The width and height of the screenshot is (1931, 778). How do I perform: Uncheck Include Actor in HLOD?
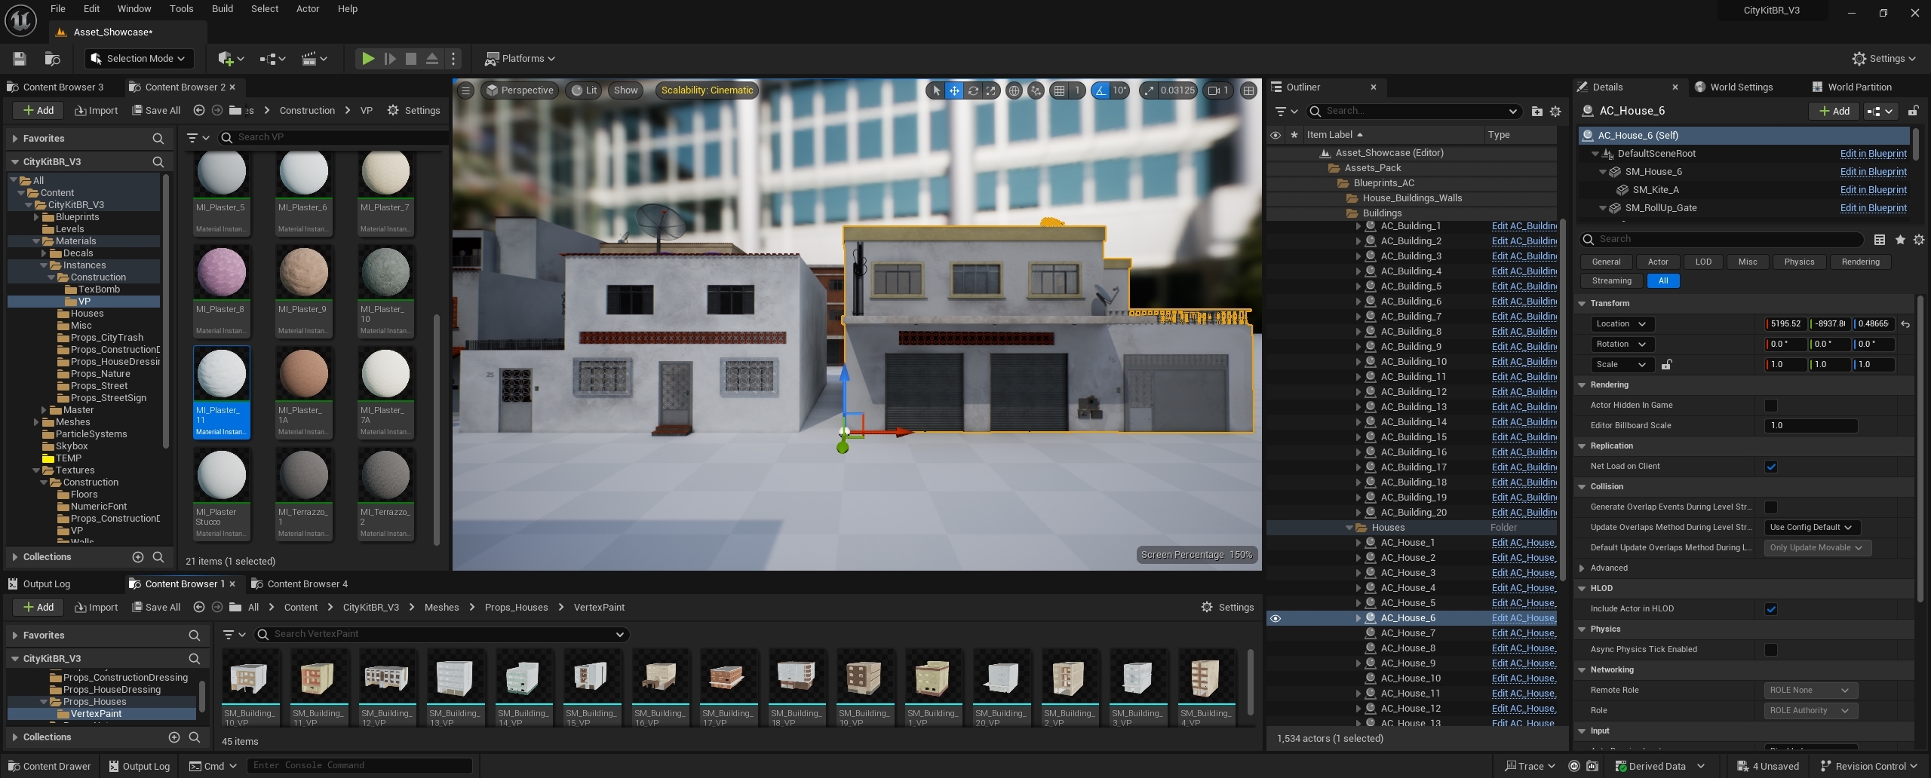(x=1770, y=609)
